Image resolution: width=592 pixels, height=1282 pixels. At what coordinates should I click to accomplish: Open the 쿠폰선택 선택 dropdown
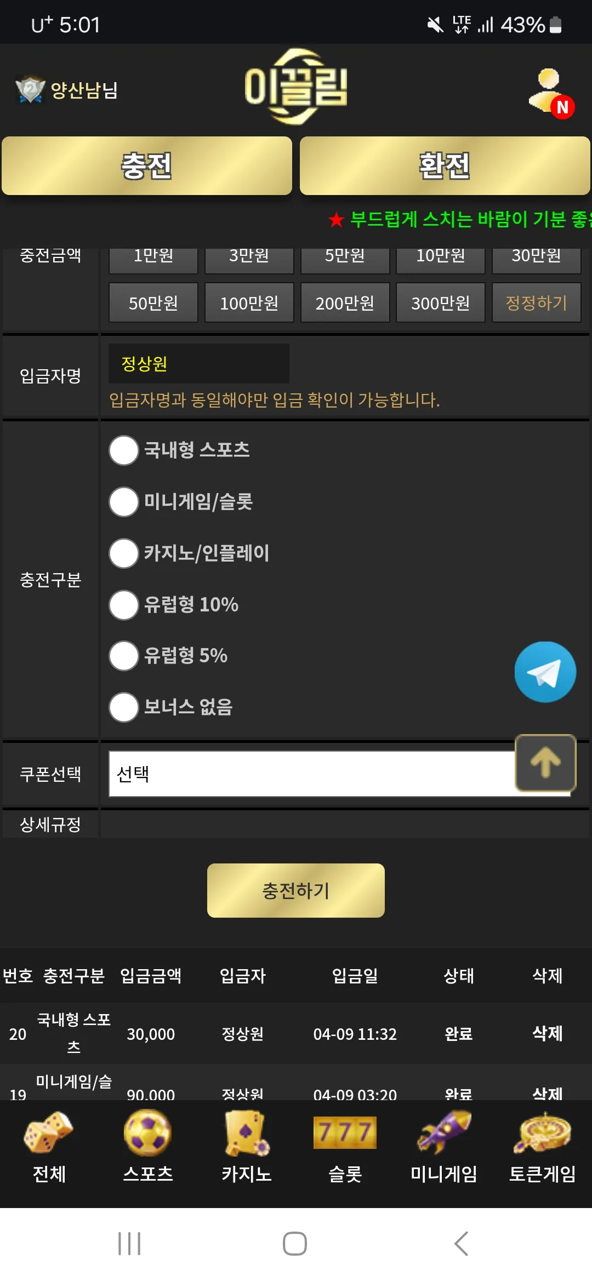click(x=340, y=774)
